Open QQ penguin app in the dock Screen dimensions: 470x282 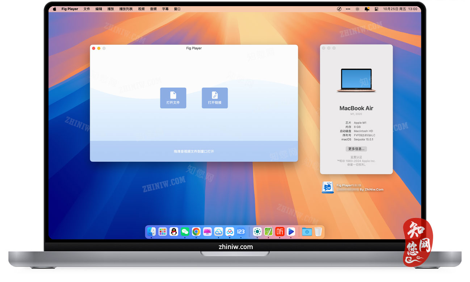click(174, 232)
